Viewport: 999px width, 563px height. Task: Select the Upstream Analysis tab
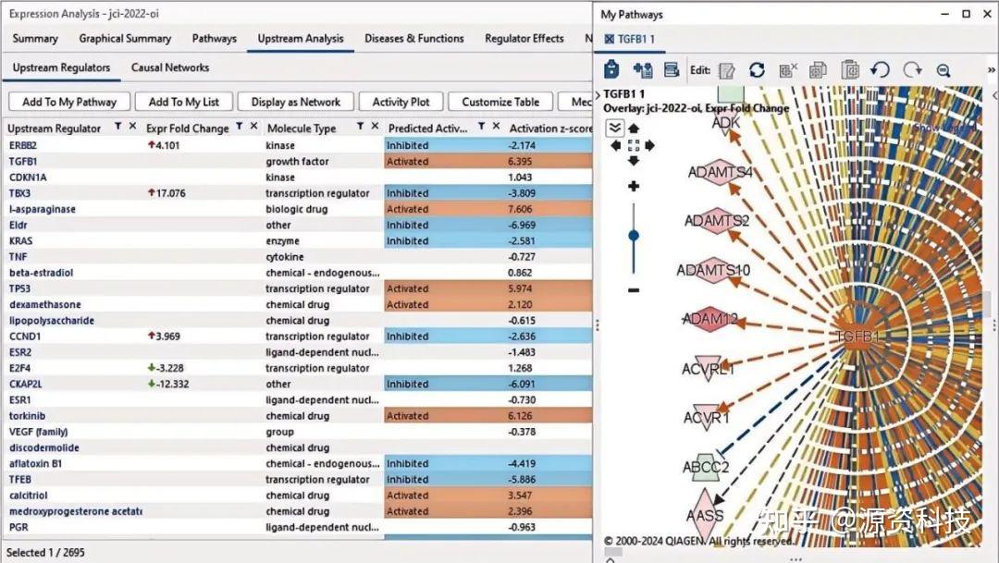[x=300, y=38]
